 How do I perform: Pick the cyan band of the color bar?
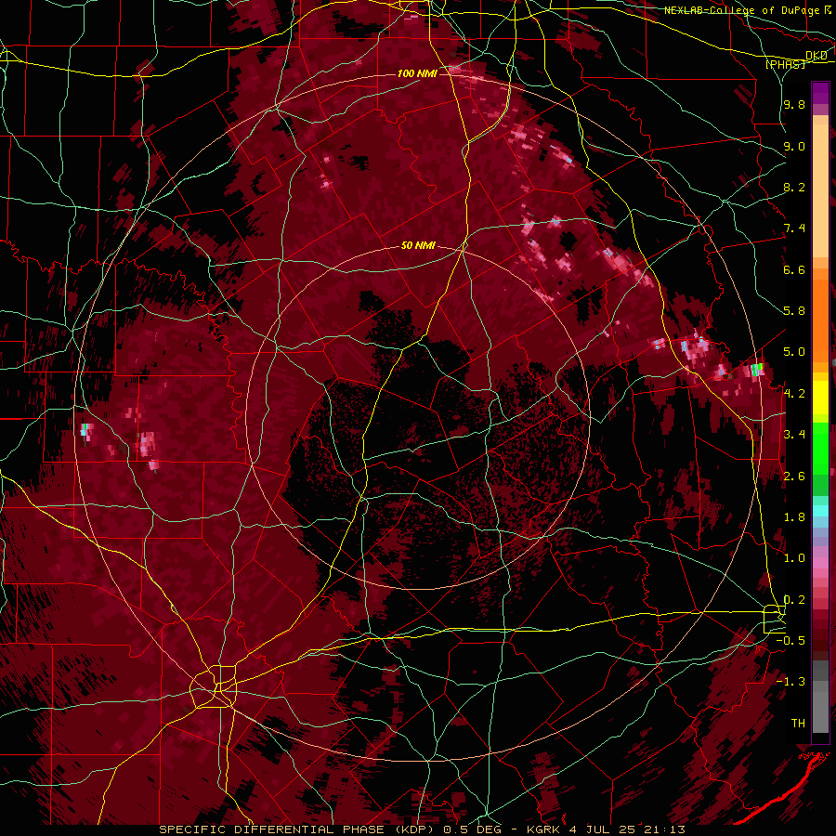(820, 511)
